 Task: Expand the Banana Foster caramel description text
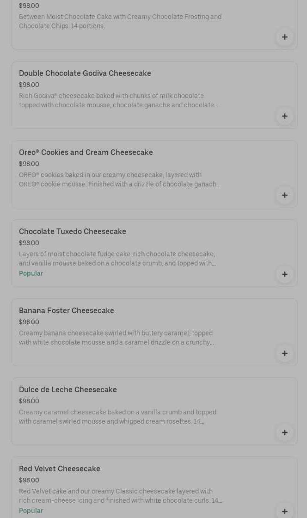click(x=117, y=338)
